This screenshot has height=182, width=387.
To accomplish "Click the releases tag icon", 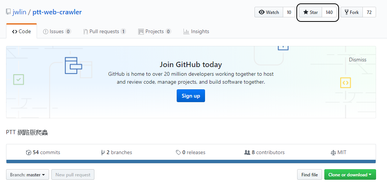I will pos(178,153).
